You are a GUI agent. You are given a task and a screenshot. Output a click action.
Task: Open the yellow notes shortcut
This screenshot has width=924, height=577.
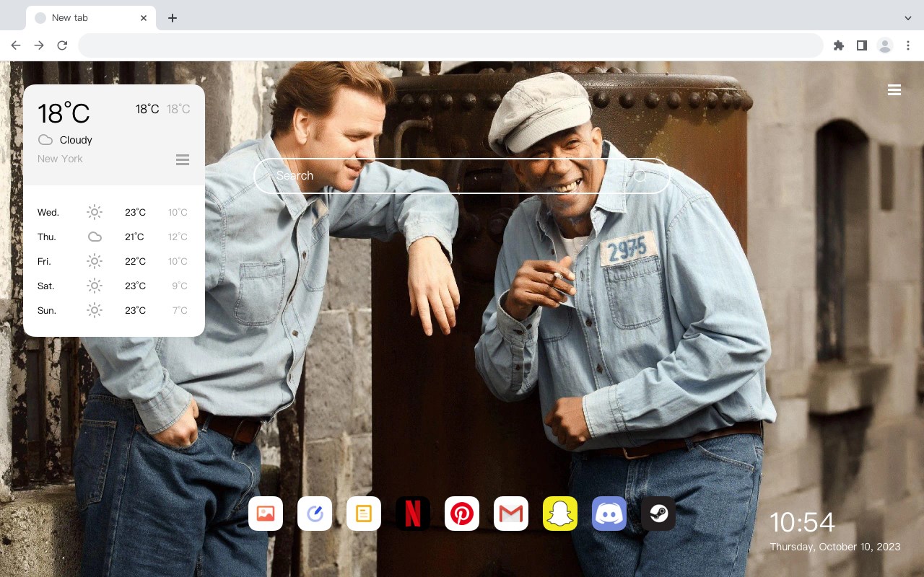[x=364, y=514]
